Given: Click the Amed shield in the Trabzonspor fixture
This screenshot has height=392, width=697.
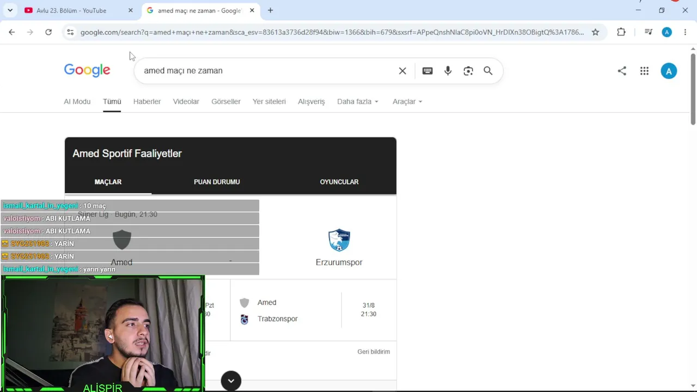Looking at the screenshot, I should click(x=244, y=303).
